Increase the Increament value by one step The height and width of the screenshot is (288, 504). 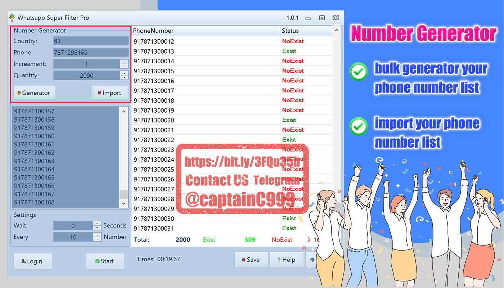pyautogui.click(x=124, y=62)
